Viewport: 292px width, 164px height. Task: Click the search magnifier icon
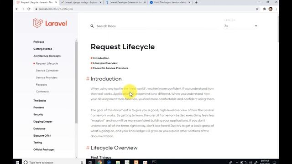pyautogui.click(x=92, y=26)
